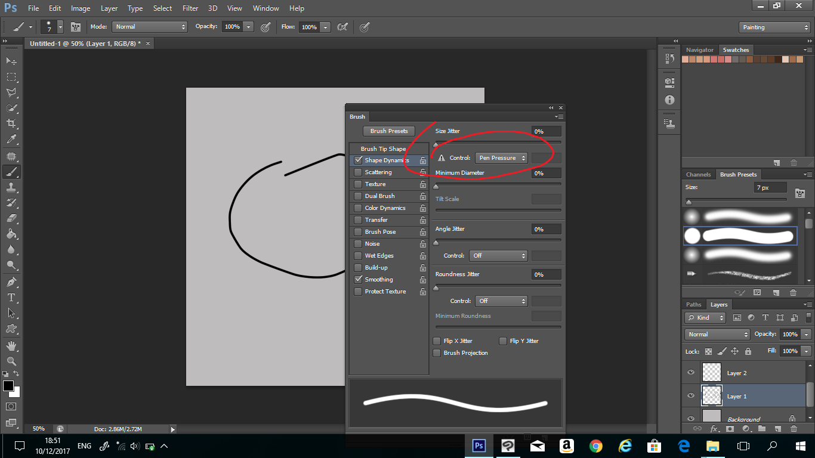Enable the Texture brush option
Screen dimensions: 815x458
coord(358,184)
